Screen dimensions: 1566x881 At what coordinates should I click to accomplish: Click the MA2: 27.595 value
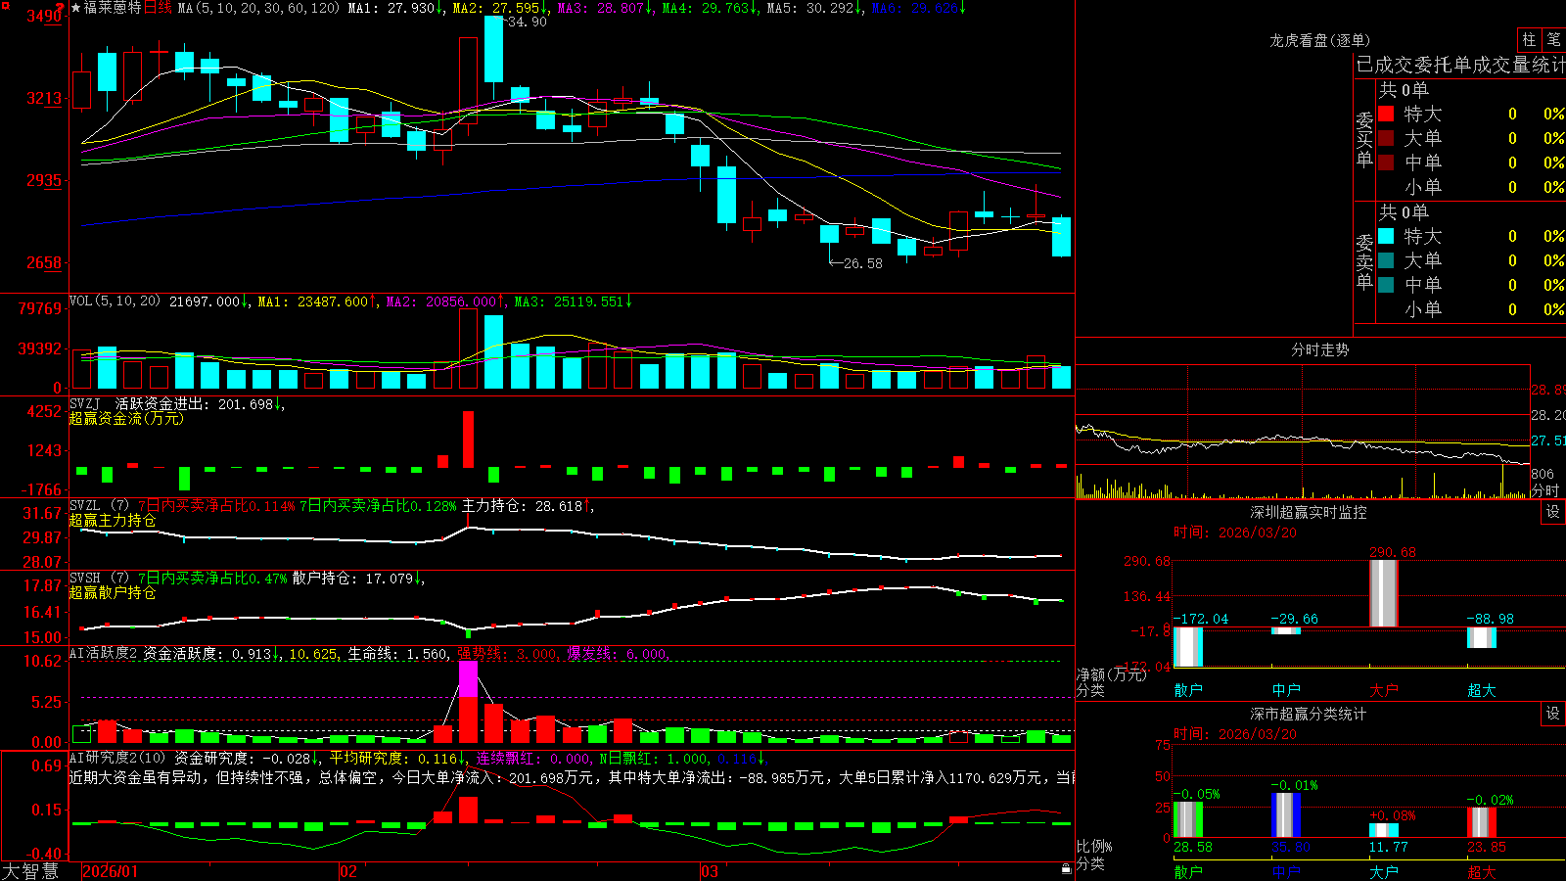[x=500, y=8]
